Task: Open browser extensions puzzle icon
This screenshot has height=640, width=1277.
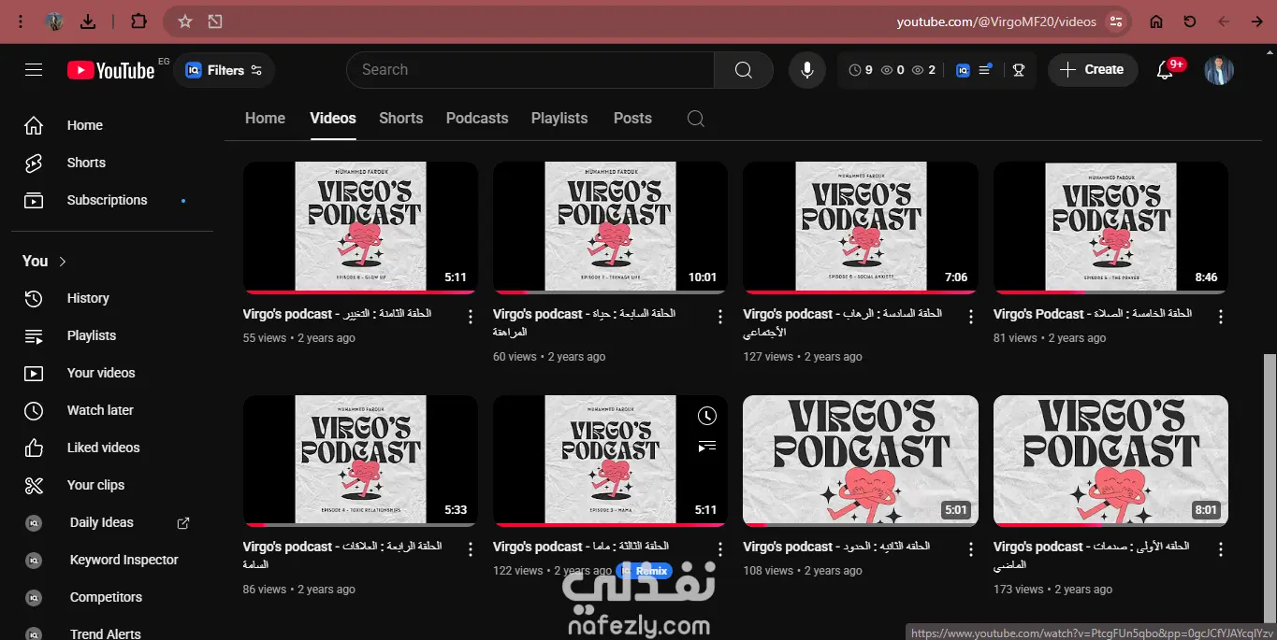Action: pos(138,21)
